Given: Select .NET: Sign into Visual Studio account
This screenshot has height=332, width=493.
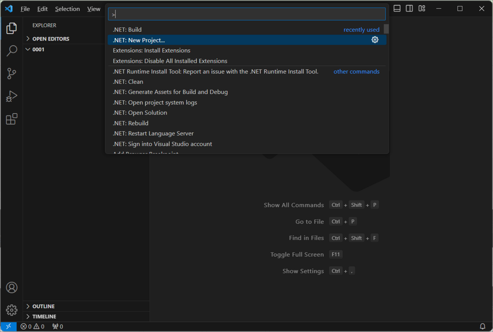Looking at the screenshot, I should pos(246,144).
